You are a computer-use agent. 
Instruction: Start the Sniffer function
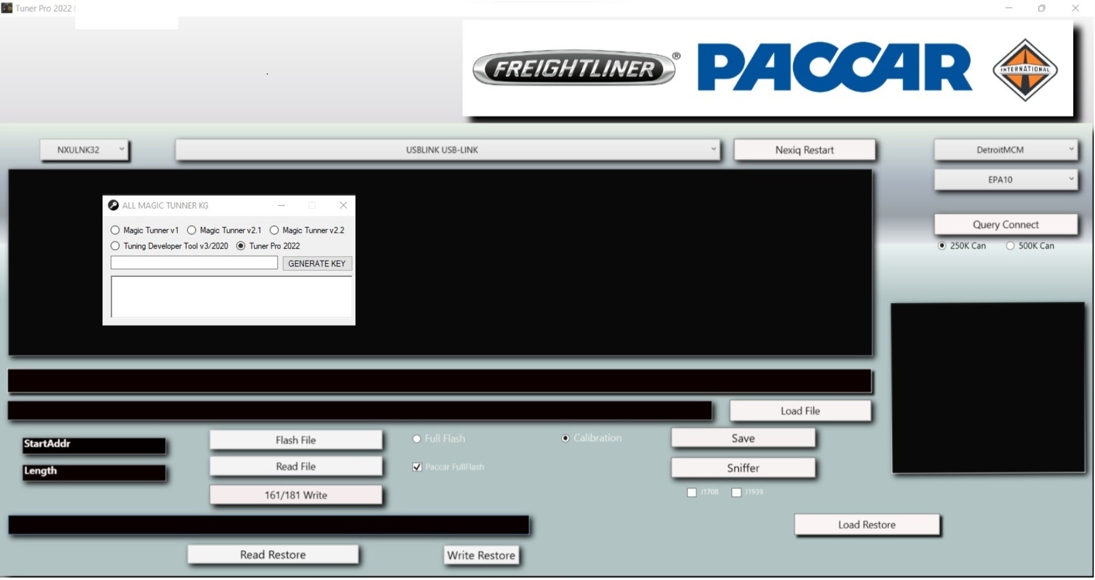(743, 468)
